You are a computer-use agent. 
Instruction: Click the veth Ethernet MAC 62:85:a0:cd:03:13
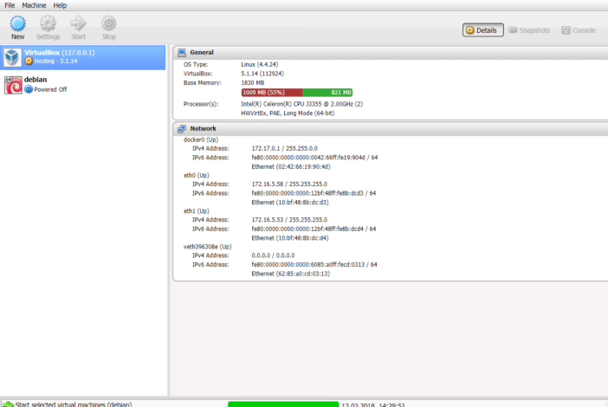click(290, 274)
